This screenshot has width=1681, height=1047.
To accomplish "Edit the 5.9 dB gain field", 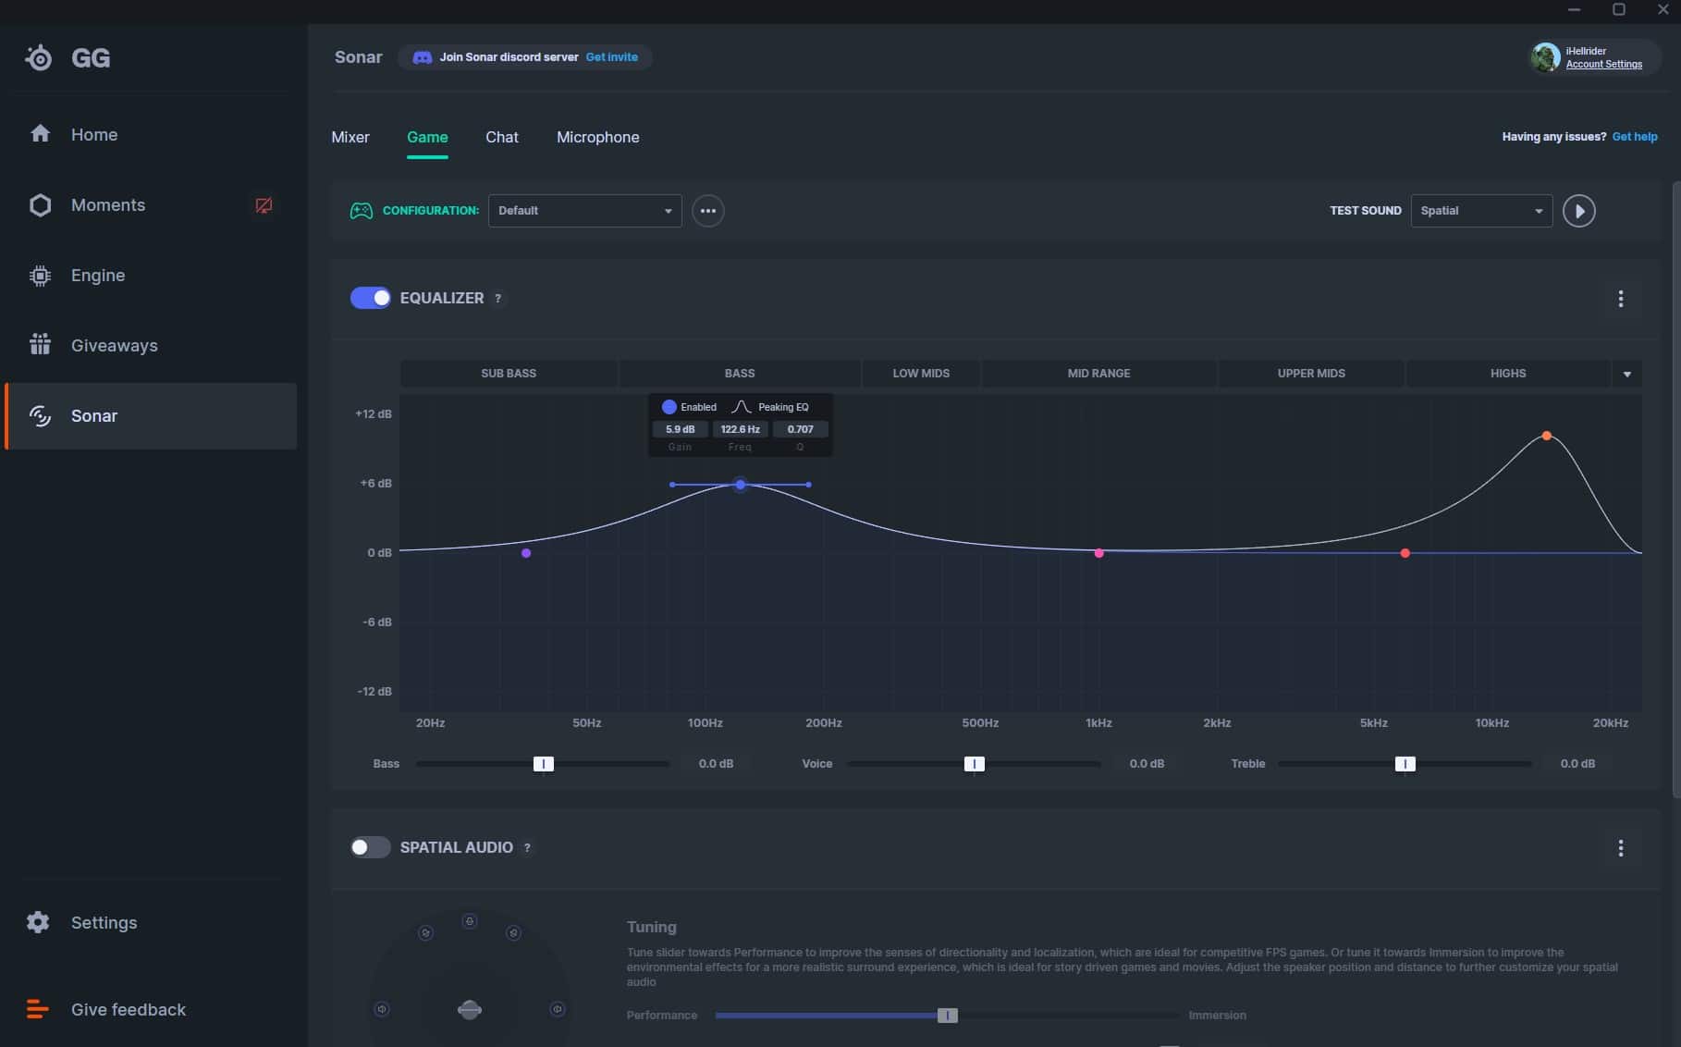I will [x=681, y=429].
